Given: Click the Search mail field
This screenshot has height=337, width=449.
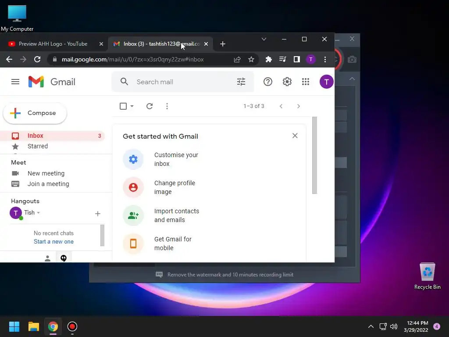Looking at the screenshot, I should click(183, 82).
